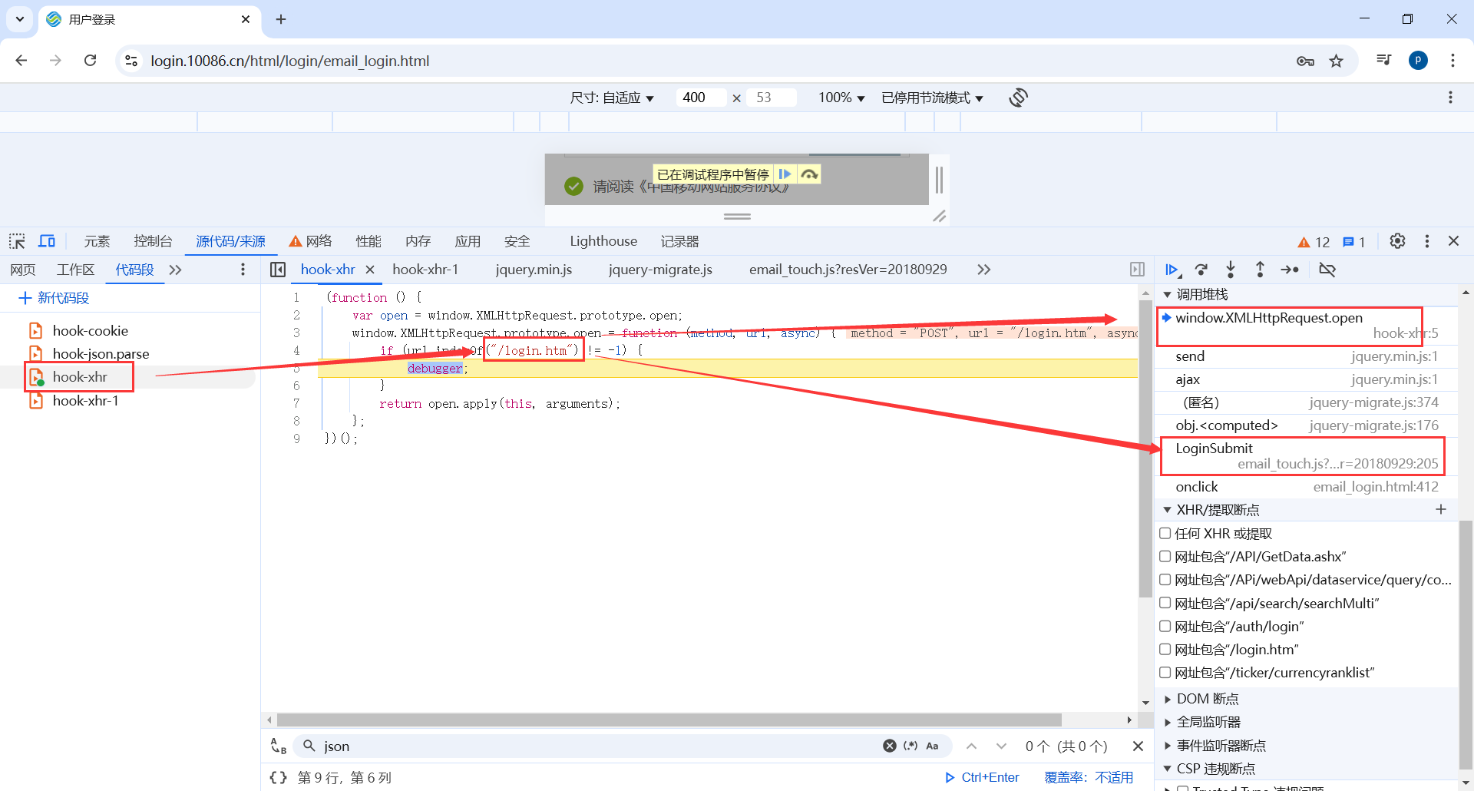The image size is (1474, 791).
Task: Show more navigator tabs chevron
Action: [176, 270]
